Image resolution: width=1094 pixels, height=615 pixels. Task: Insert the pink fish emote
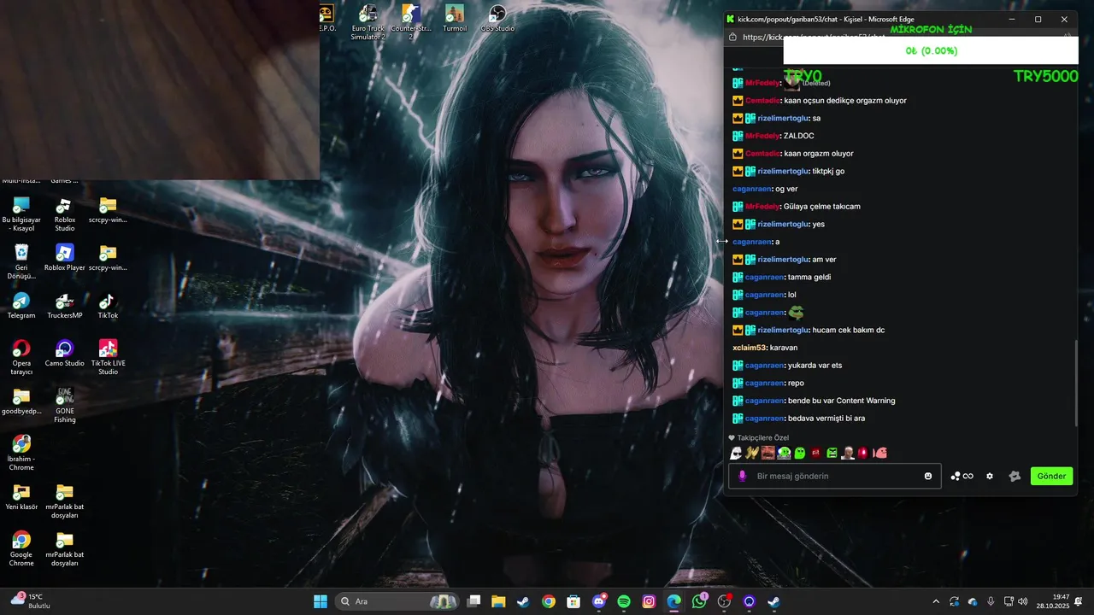tap(879, 453)
